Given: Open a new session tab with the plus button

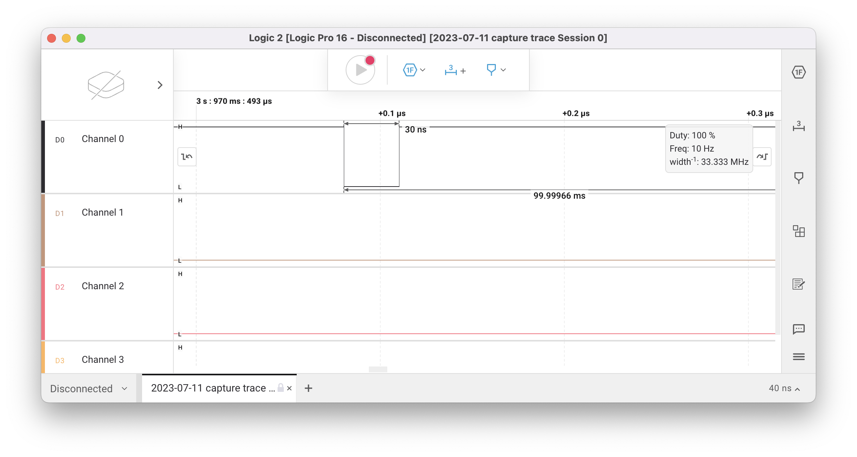Looking at the screenshot, I should (x=309, y=388).
